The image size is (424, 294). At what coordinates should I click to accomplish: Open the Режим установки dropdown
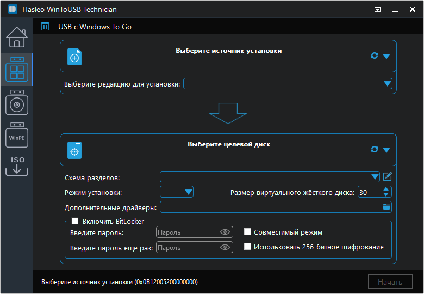[x=188, y=192]
